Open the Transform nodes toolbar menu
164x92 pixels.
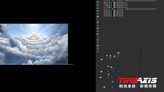[x=98, y=14]
